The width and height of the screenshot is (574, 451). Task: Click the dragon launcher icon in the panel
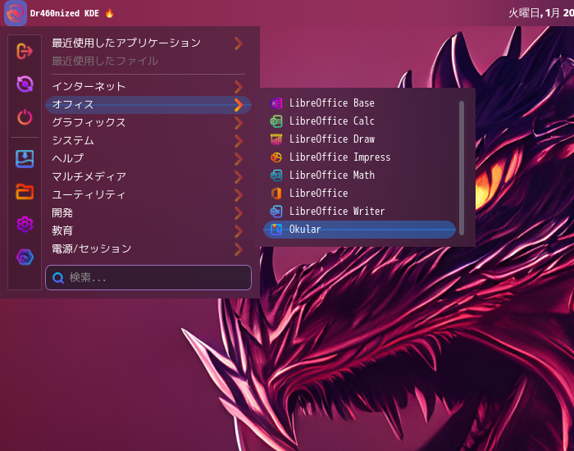[x=16, y=13]
